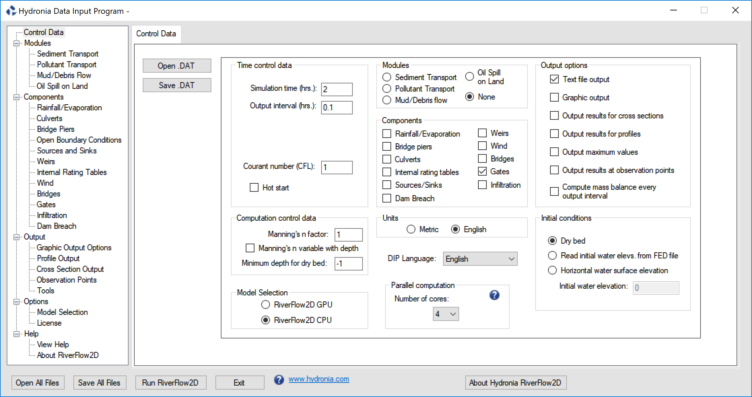Click the Output interval input field
Viewport: 752px width, 397px height.
click(337, 108)
